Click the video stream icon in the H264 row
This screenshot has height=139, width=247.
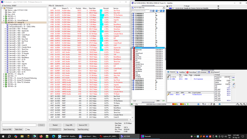(x=168, y=77)
